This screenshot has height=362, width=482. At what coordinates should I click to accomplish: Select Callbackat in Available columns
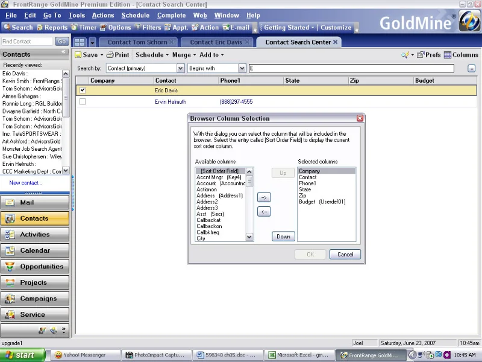208,220
